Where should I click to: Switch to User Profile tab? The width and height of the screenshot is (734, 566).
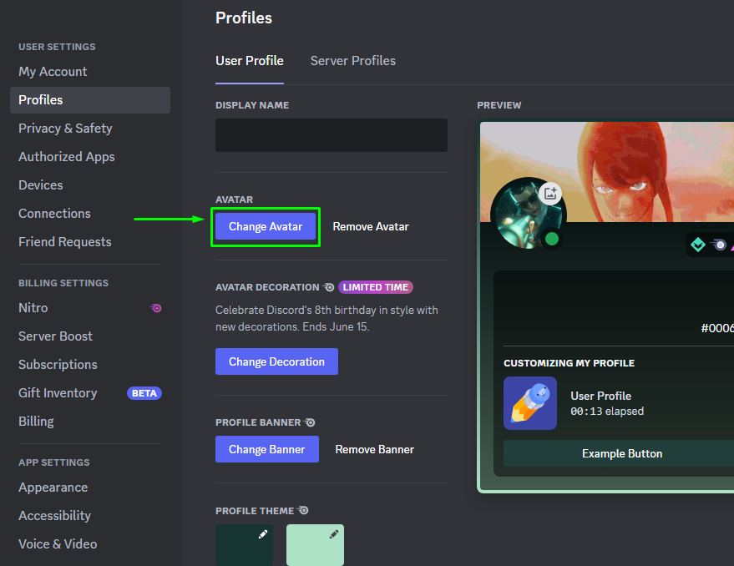point(250,61)
